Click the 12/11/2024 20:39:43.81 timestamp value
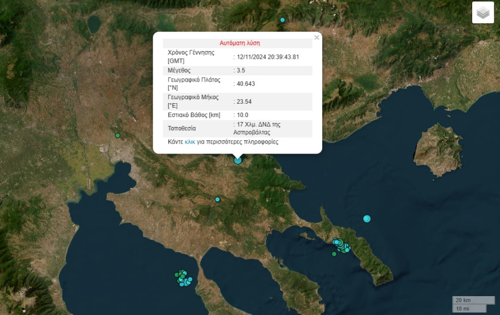Screen dimensions: 500x315 [268, 57]
